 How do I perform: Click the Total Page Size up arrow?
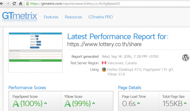185,103
